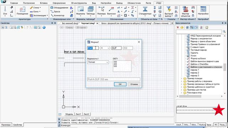Image resolution: width=228 pixels, height=128 pixels.
Task: Click the Pref text field in Форма1
Action: 93,48
